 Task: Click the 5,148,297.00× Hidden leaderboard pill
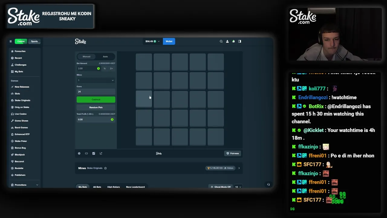[220, 168]
